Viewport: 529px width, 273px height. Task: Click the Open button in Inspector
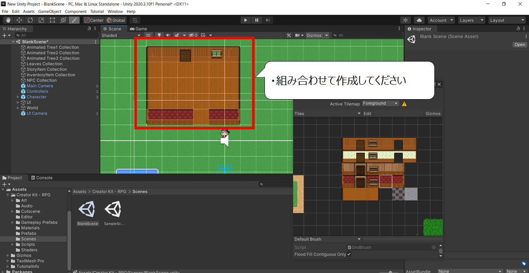pos(519,45)
